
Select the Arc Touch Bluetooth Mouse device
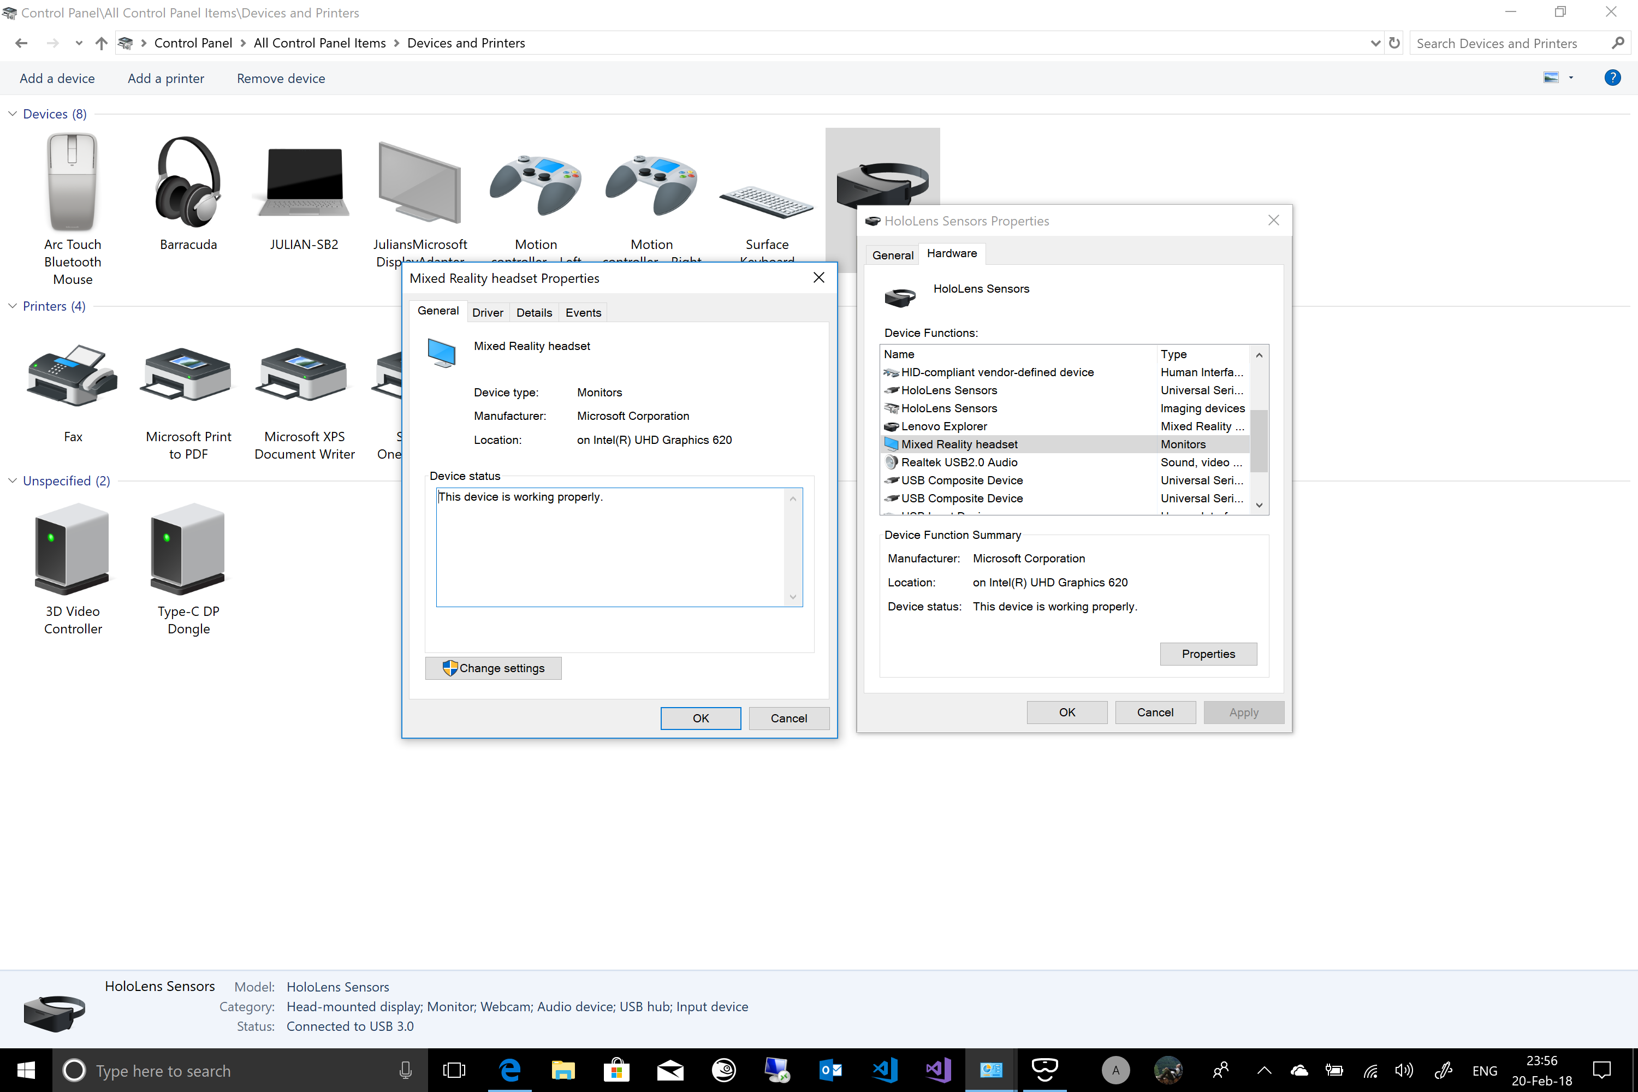coord(73,209)
